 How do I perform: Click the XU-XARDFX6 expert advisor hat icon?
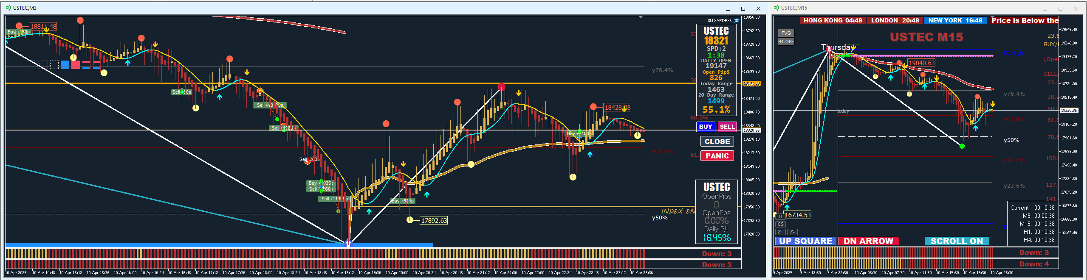(x=737, y=20)
